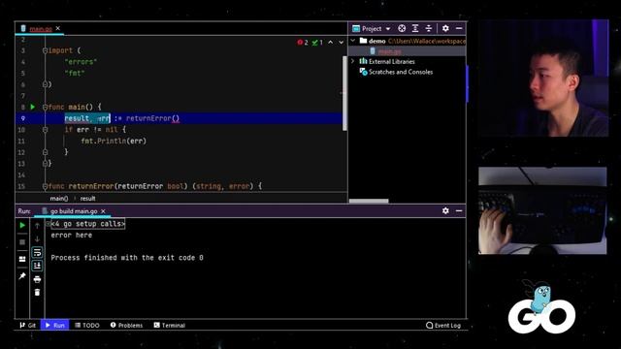Select main.go in the Project tree

coord(390,51)
